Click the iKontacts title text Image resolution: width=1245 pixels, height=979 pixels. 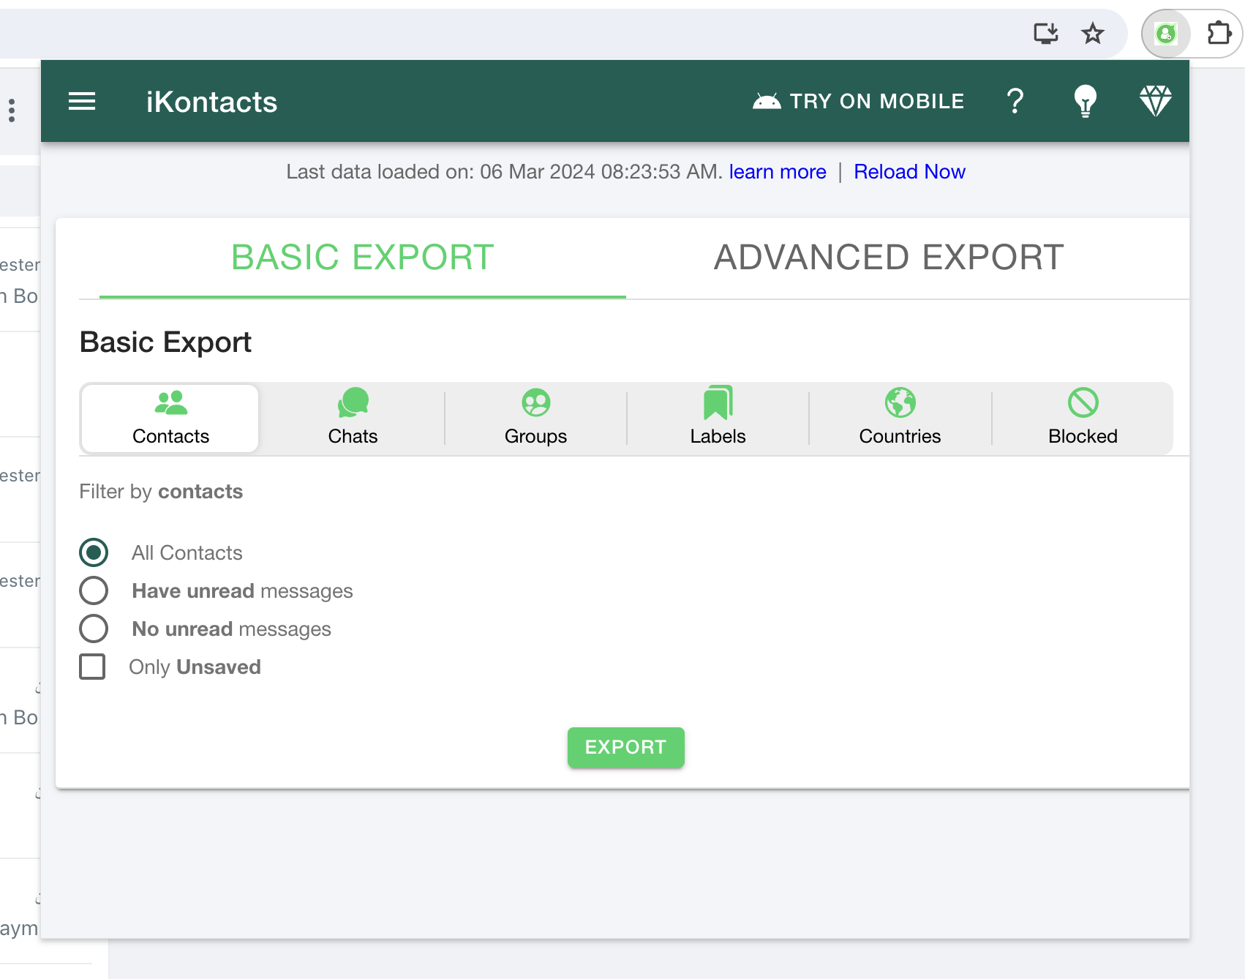click(211, 102)
